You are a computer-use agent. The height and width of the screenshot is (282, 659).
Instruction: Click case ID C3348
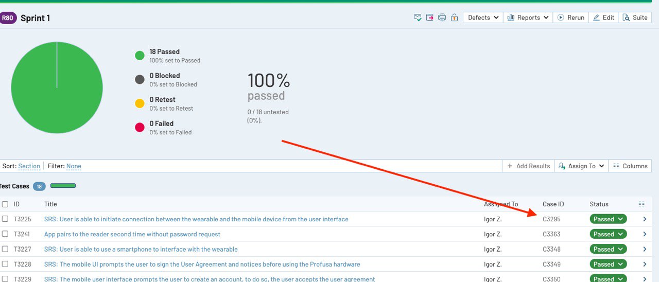(551, 249)
